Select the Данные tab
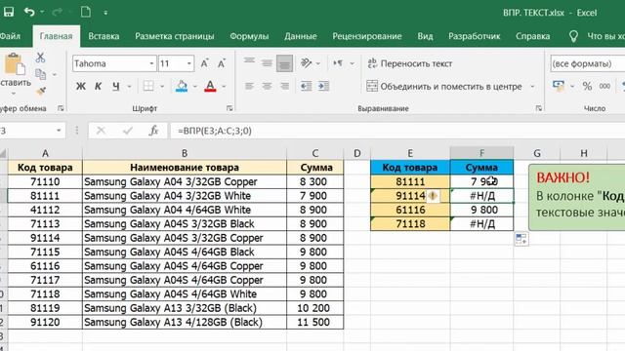625x351 pixels. pos(300,36)
